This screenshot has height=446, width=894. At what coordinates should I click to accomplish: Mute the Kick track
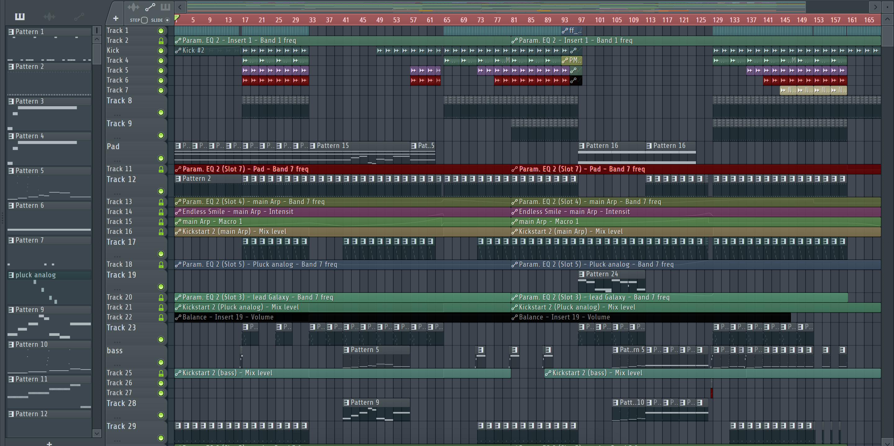click(161, 51)
